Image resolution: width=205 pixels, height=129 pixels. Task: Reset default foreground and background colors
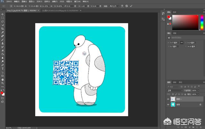(x=1, y=90)
